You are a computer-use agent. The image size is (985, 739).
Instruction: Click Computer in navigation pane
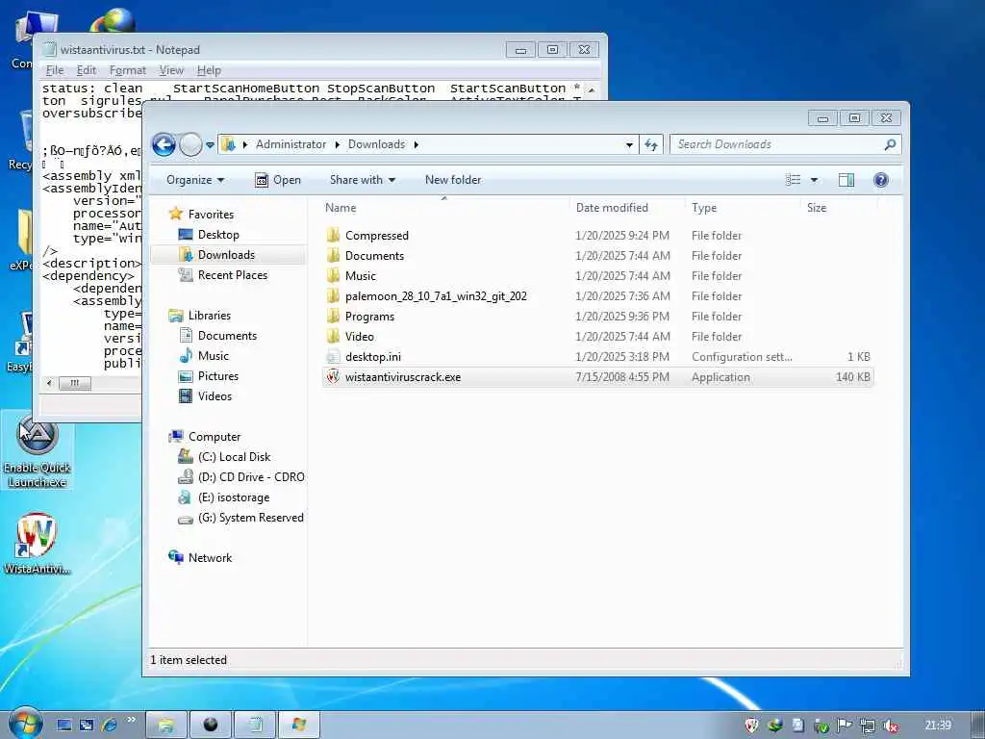(x=215, y=437)
